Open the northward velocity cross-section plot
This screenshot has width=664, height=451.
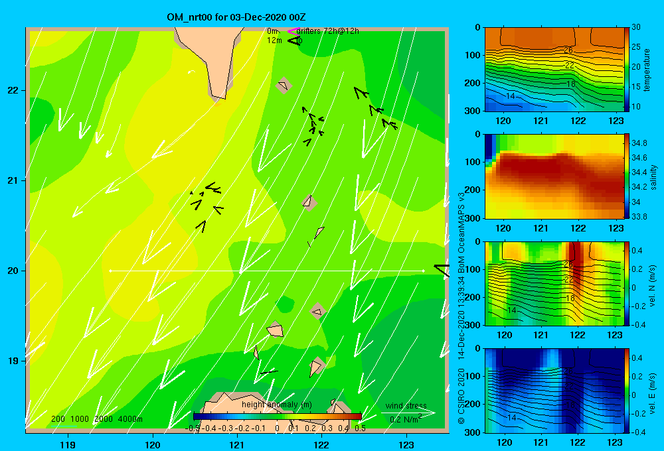554,283
